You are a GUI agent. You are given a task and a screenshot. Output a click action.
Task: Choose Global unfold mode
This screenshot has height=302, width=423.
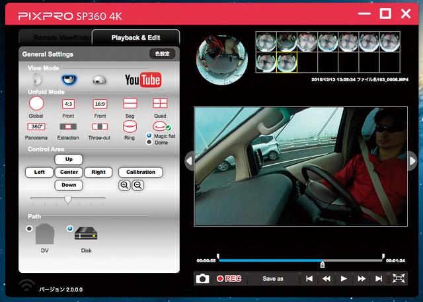(36, 104)
